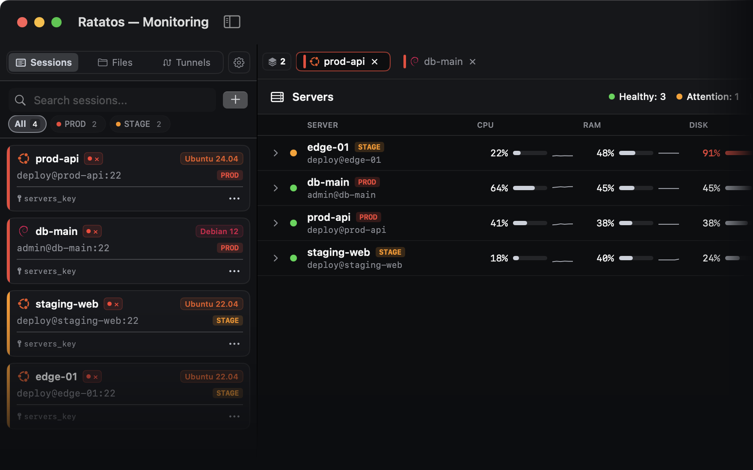Open more options for db-main session card
The width and height of the screenshot is (753, 470).
click(234, 271)
